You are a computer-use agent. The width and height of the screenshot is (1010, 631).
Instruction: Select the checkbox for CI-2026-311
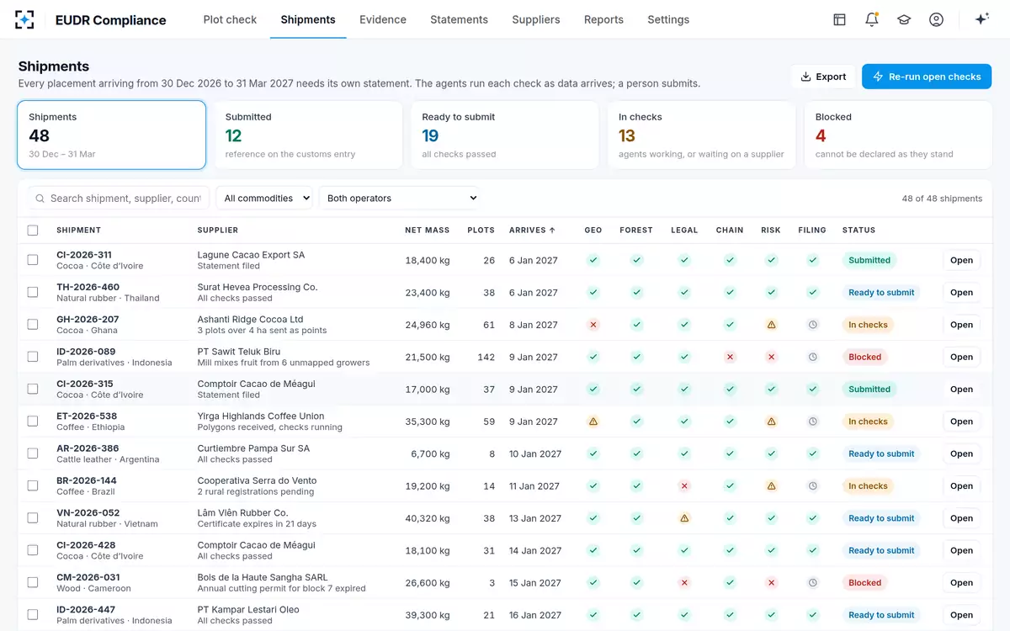33,260
